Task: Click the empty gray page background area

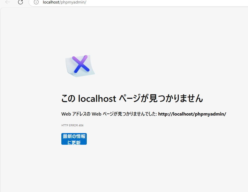Action: [175, 169]
